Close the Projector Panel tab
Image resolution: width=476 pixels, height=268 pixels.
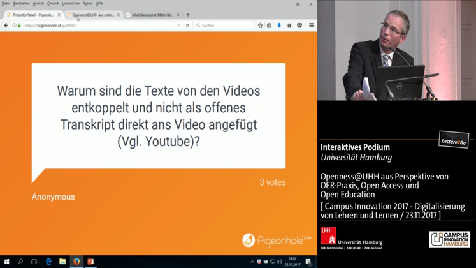59,15
